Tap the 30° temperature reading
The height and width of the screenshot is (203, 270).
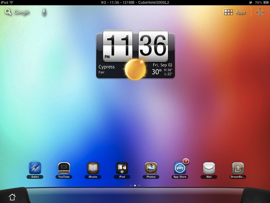point(157,72)
